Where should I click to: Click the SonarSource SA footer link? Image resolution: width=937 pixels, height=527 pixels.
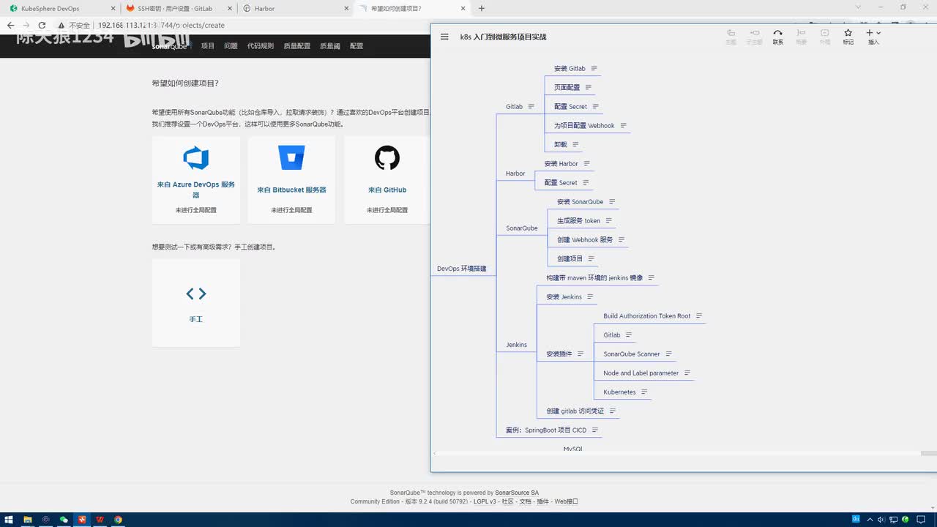click(517, 493)
